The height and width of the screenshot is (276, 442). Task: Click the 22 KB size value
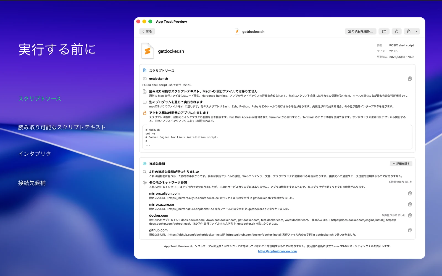393,51
